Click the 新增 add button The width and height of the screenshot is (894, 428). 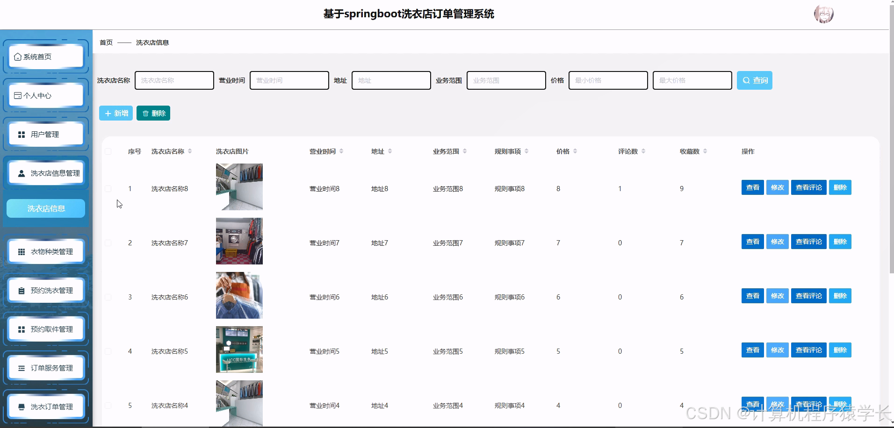click(x=116, y=113)
